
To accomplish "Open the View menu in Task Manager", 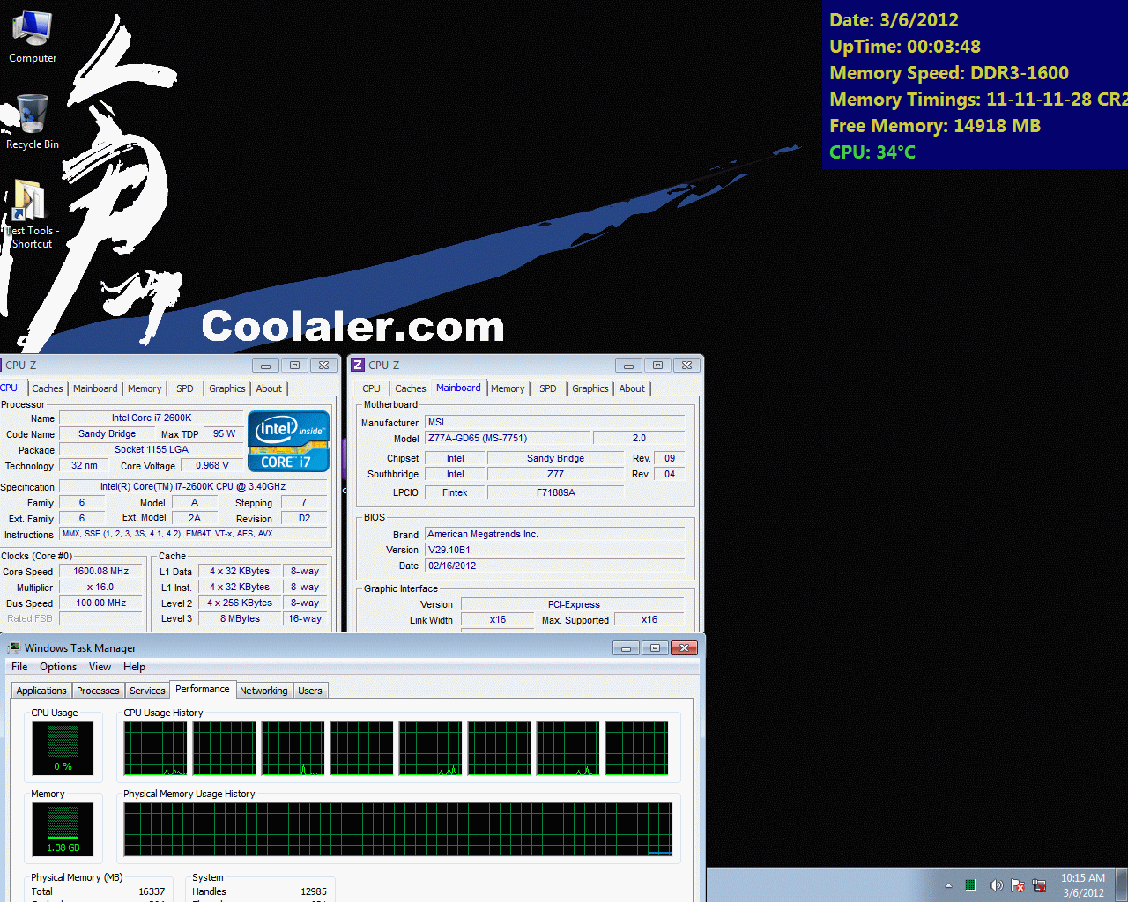I will point(100,667).
